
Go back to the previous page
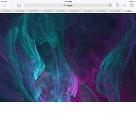click(x=5, y=6)
